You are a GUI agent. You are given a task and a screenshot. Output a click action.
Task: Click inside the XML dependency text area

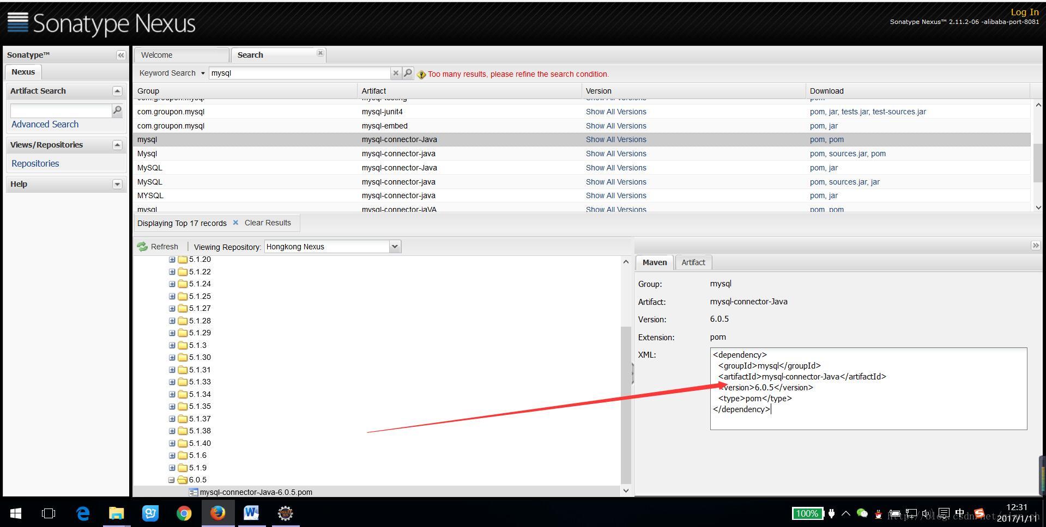point(868,389)
